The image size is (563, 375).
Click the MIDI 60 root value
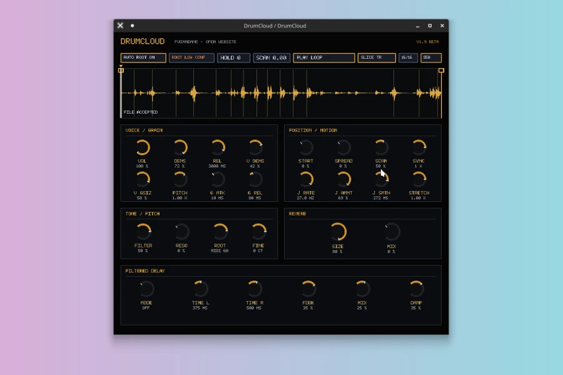[x=220, y=251]
